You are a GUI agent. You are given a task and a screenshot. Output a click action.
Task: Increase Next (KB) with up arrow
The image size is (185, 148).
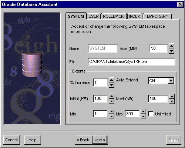(x=172, y=96)
